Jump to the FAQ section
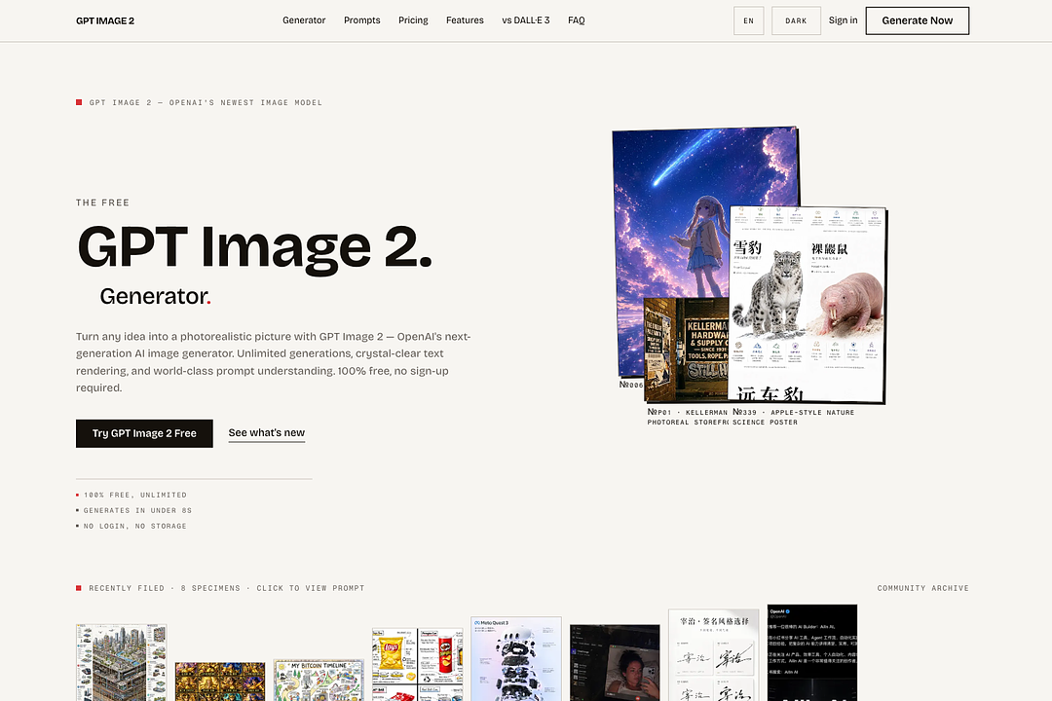Viewport: 1052px width, 701px height. click(577, 20)
